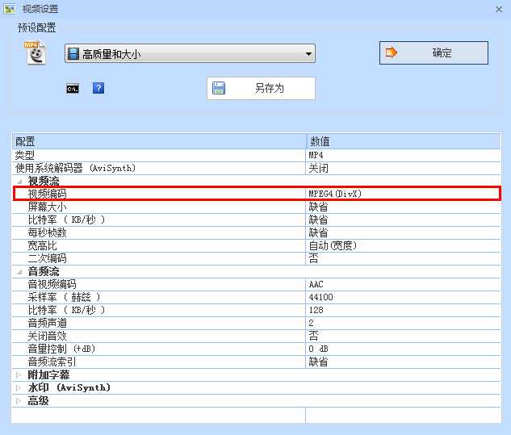Viewport: 511px width, 435px height.
Task: Expand the 高级 section
Action: pos(19,401)
